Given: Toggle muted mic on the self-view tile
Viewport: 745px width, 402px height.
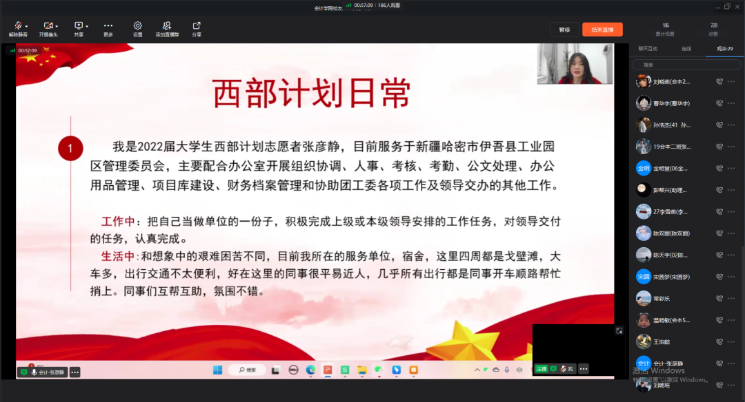Looking at the screenshot, I should click(x=564, y=369).
